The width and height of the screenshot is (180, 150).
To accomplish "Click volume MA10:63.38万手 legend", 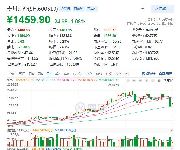I will click(66, 130).
